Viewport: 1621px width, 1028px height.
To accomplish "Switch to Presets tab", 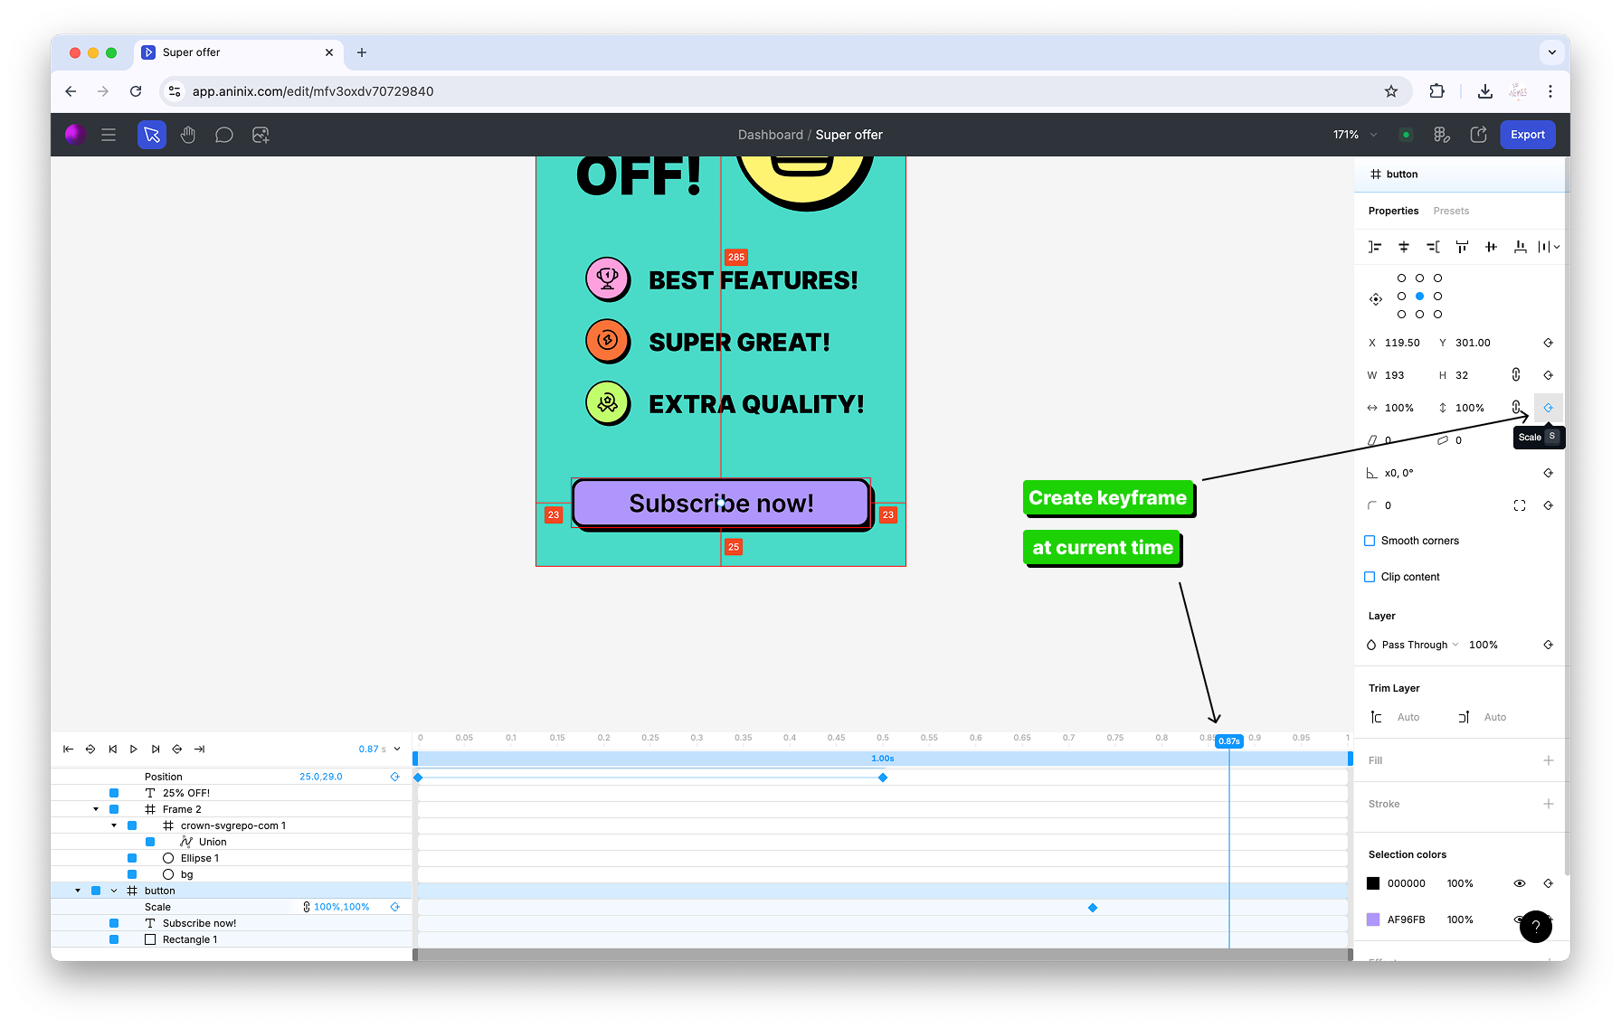I will click(1451, 211).
